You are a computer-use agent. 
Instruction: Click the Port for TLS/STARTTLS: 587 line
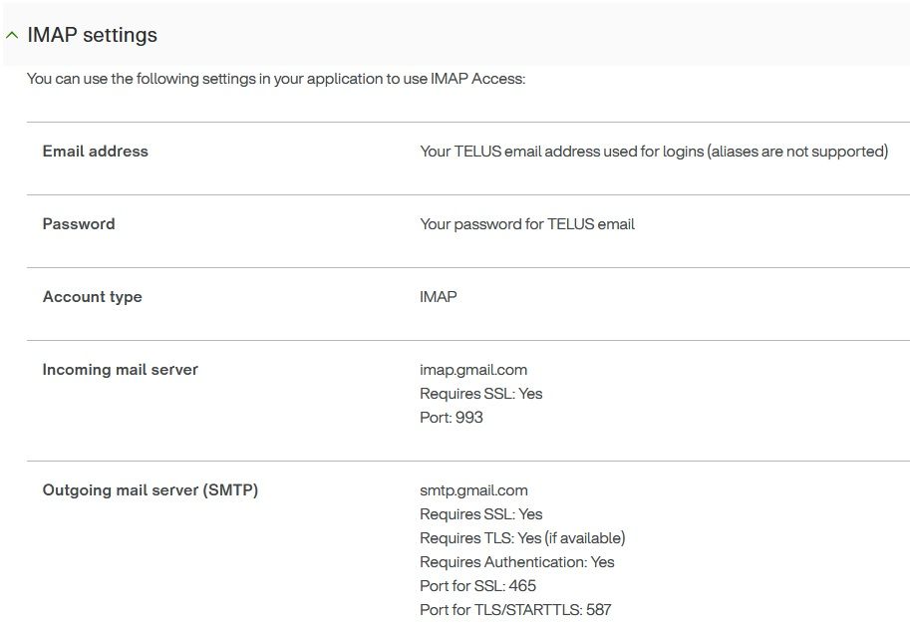pos(515,610)
